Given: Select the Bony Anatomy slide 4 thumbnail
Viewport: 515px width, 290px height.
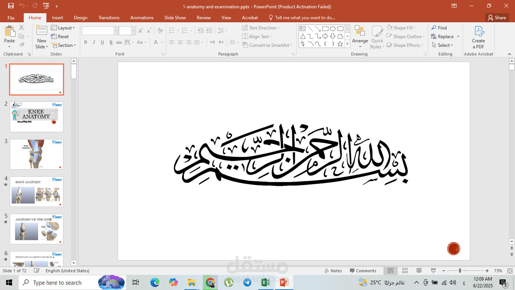Looking at the screenshot, I should point(37,191).
